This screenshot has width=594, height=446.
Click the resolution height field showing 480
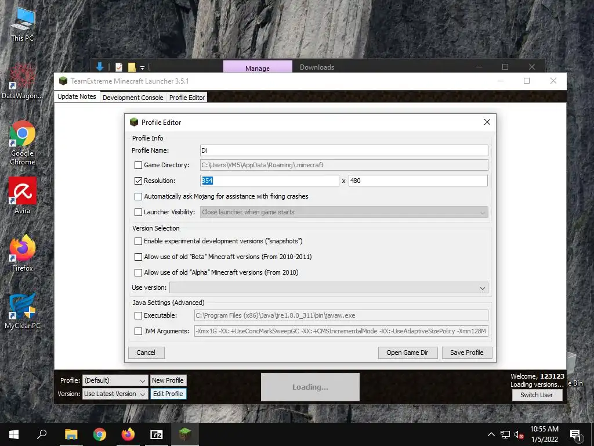(x=418, y=181)
